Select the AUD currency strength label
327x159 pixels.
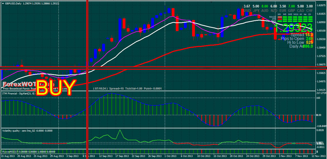pos(265,11)
